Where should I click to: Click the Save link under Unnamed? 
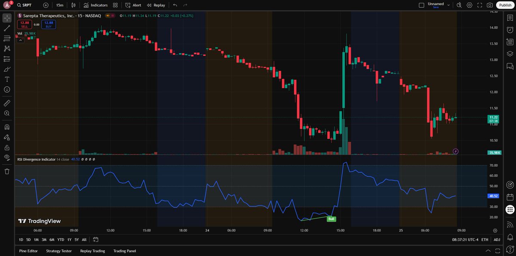[436, 7]
